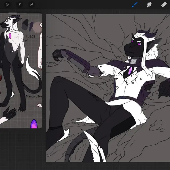Sample the purple paint smear swatch
170x170 pixels.
(x=31, y=26)
